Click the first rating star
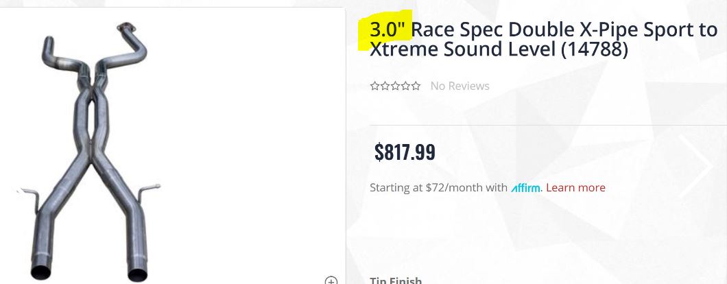Image resolution: width=727 pixels, height=284 pixels. pyautogui.click(x=374, y=86)
